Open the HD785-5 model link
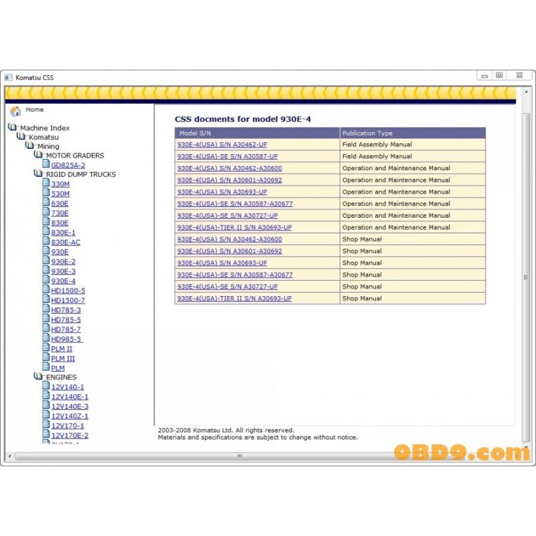 coord(66,320)
